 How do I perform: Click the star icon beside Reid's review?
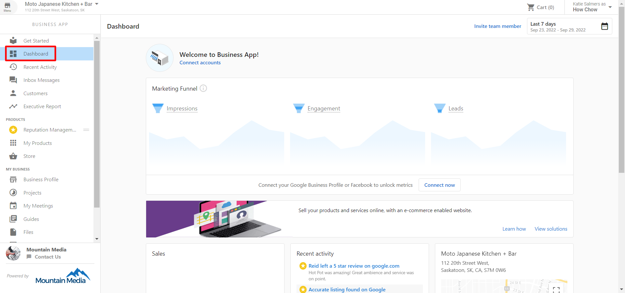(303, 266)
